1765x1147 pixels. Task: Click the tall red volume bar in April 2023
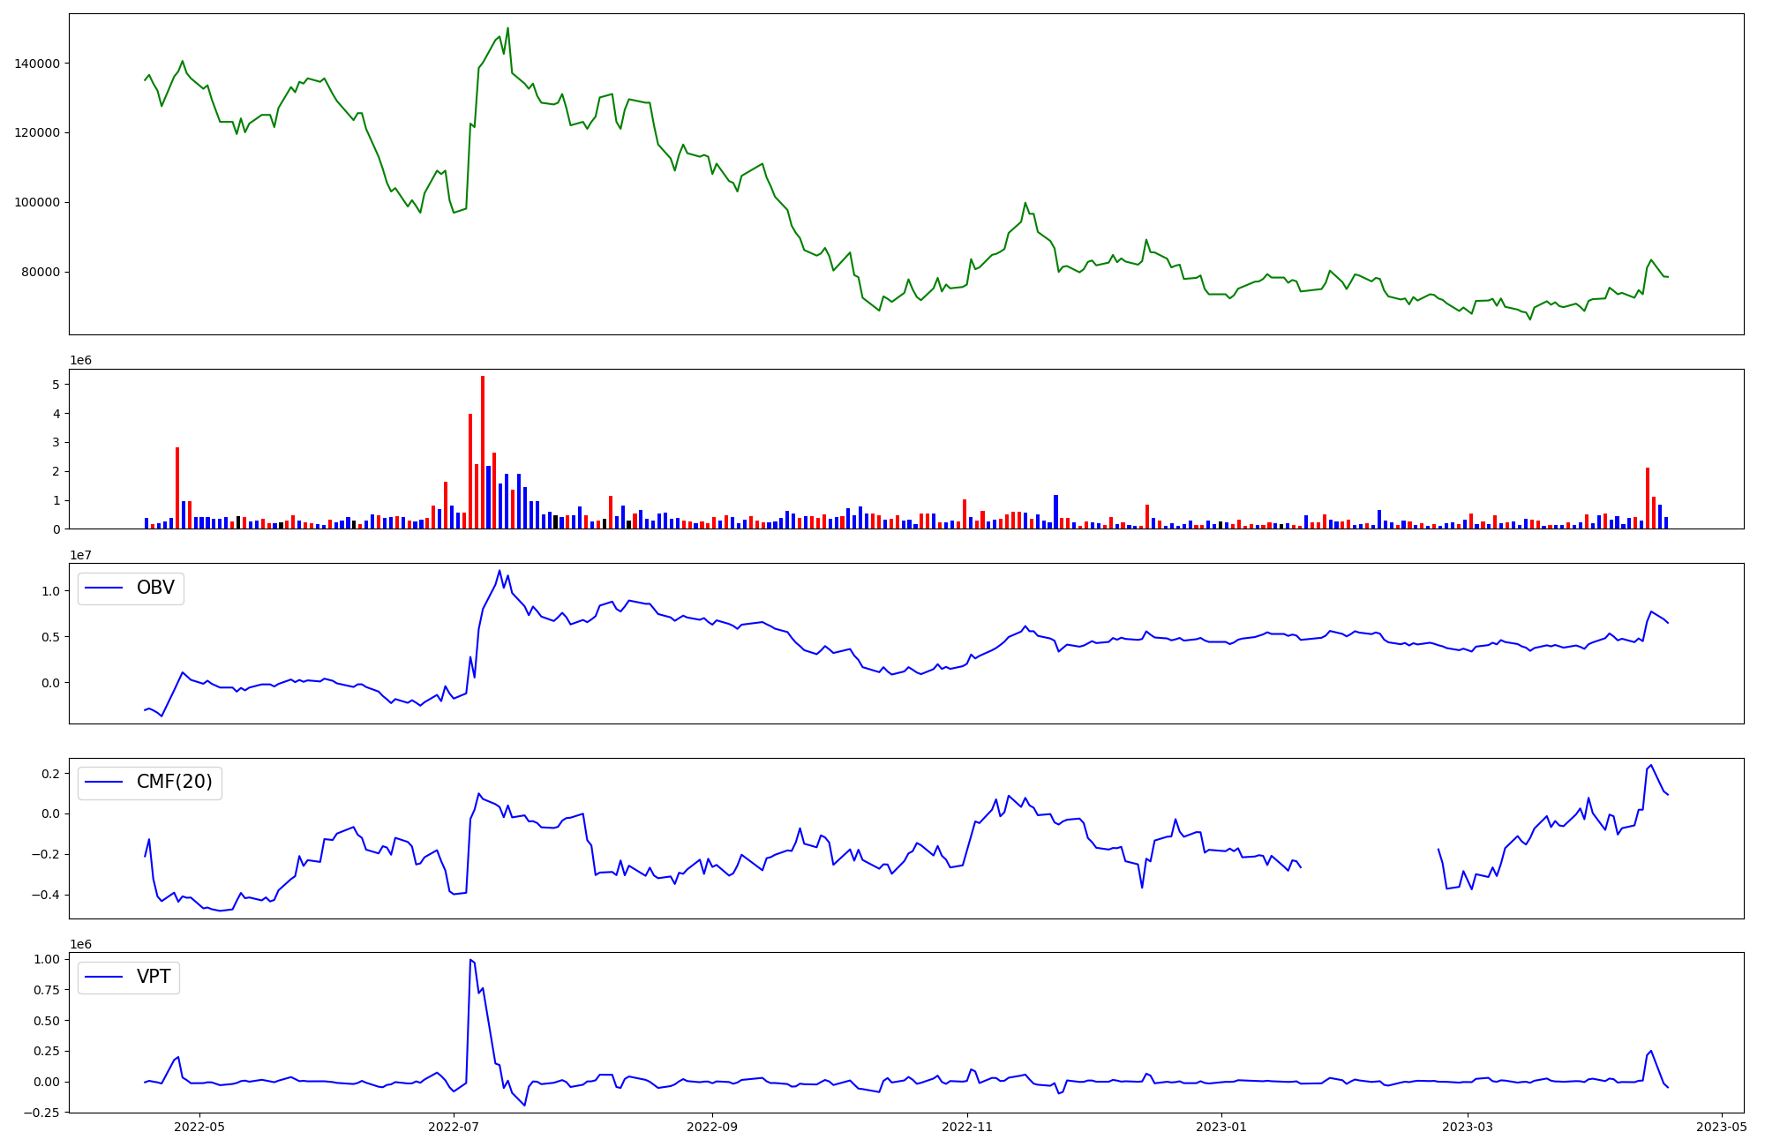[x=1648, y=498]
